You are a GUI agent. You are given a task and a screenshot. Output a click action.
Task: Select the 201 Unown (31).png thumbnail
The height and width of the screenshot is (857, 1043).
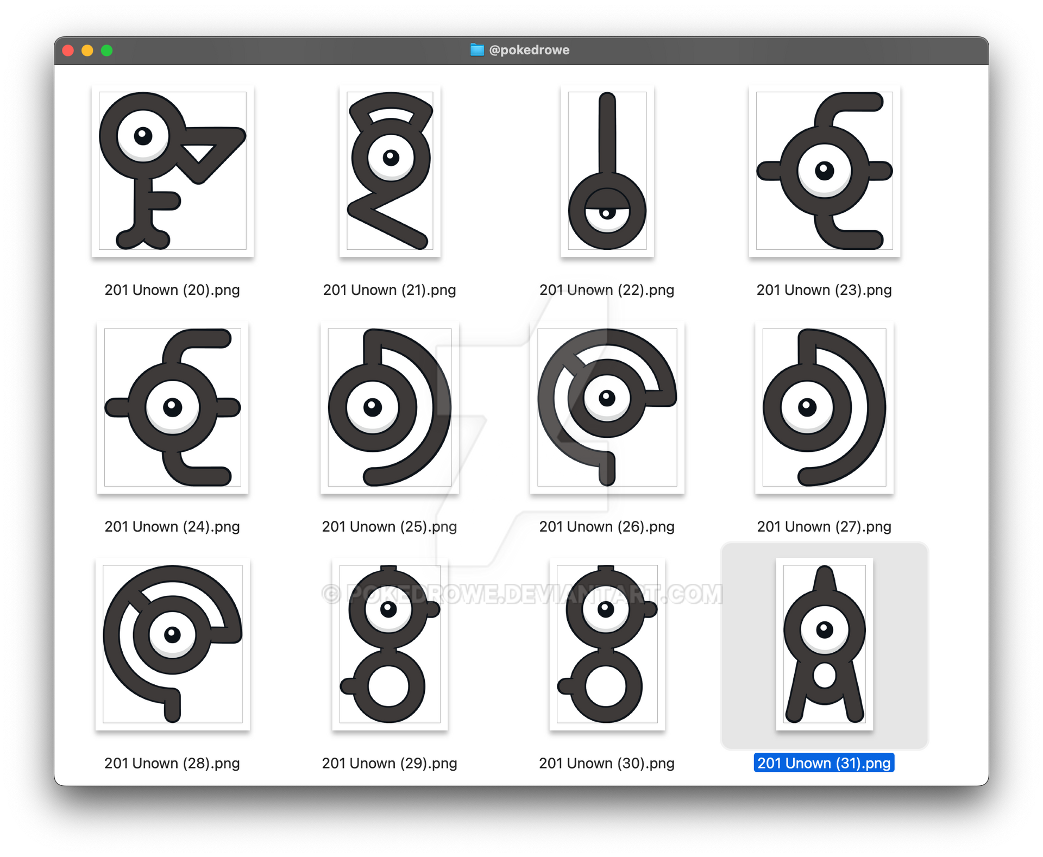824,644
